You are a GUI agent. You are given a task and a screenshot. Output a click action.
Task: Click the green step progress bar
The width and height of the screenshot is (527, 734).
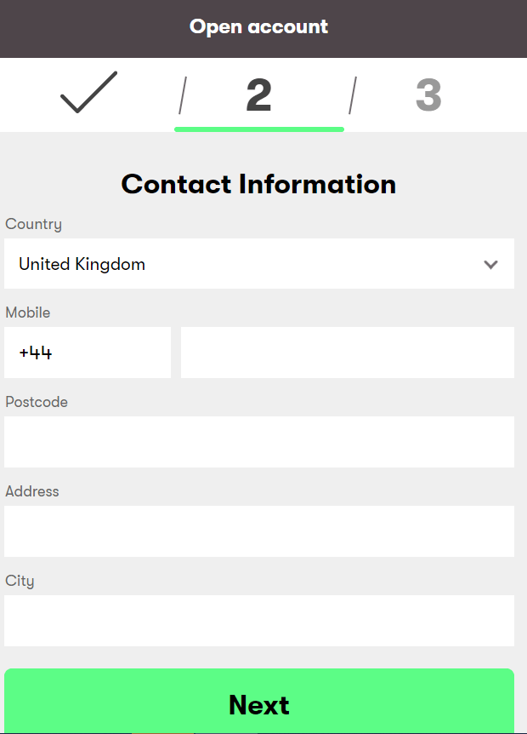pos(258,129)
